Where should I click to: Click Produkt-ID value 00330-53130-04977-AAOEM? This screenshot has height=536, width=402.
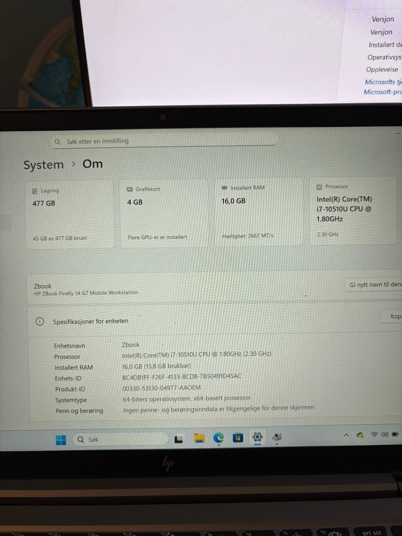coord(162,388)
